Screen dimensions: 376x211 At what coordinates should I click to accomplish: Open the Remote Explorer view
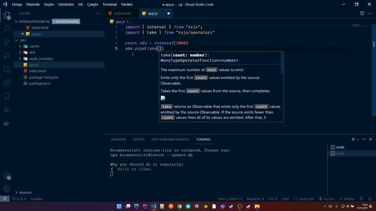pyautogui.click(x=6, y=69)
